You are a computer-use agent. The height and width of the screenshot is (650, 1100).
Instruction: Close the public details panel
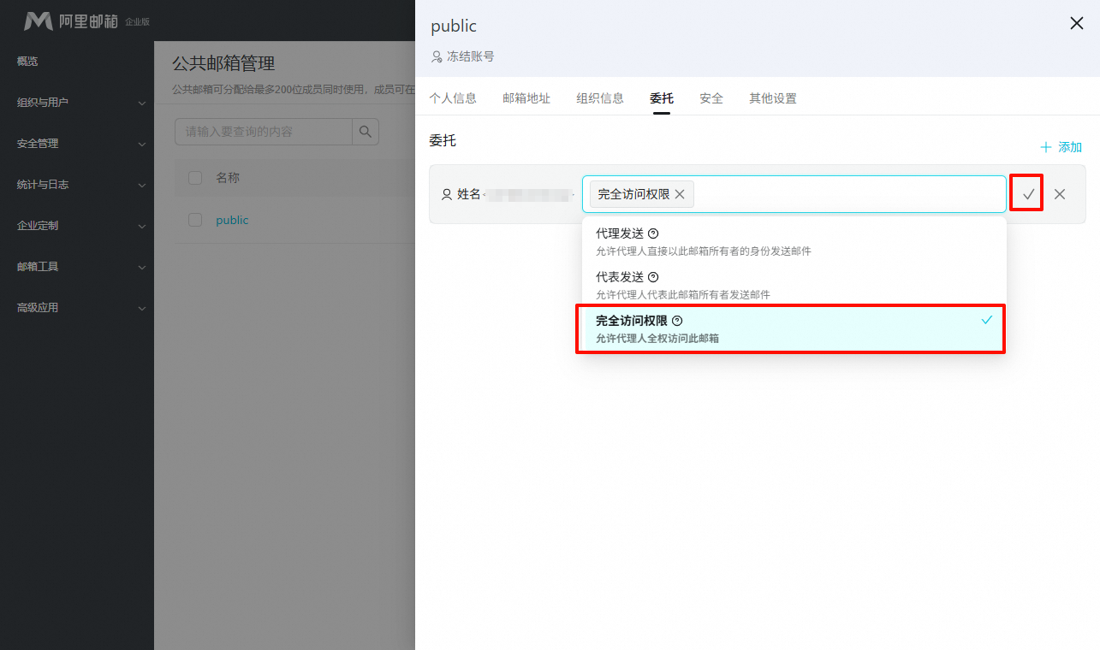click(1076, 24)
